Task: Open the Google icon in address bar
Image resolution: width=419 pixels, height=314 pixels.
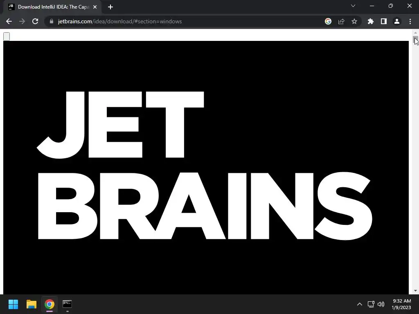Action: tap(328, 21)
